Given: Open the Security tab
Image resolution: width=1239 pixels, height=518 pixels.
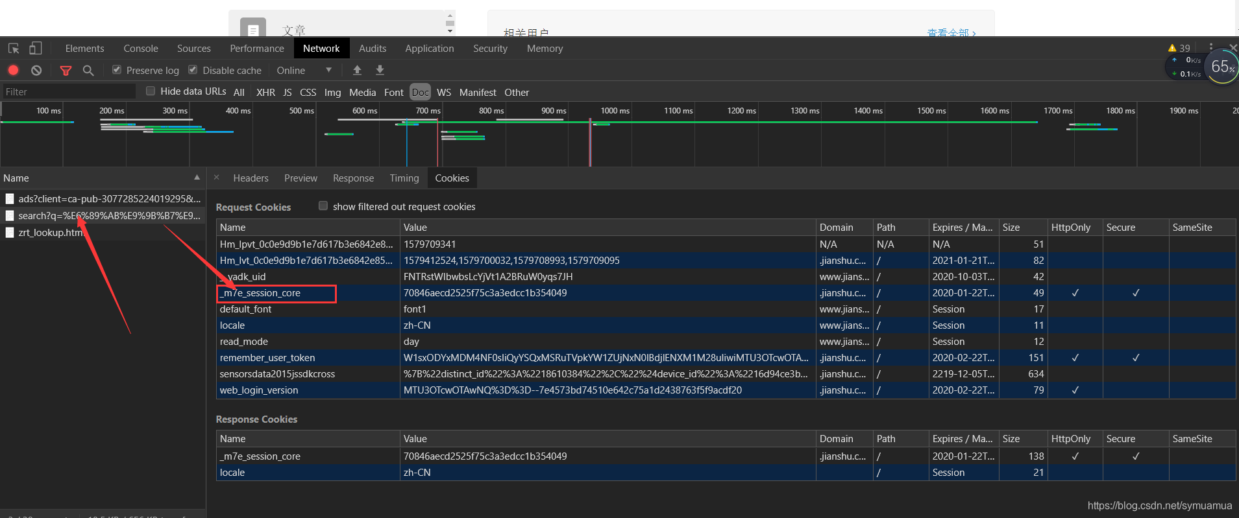Looking at the screenshot, I should pos(490,49).
